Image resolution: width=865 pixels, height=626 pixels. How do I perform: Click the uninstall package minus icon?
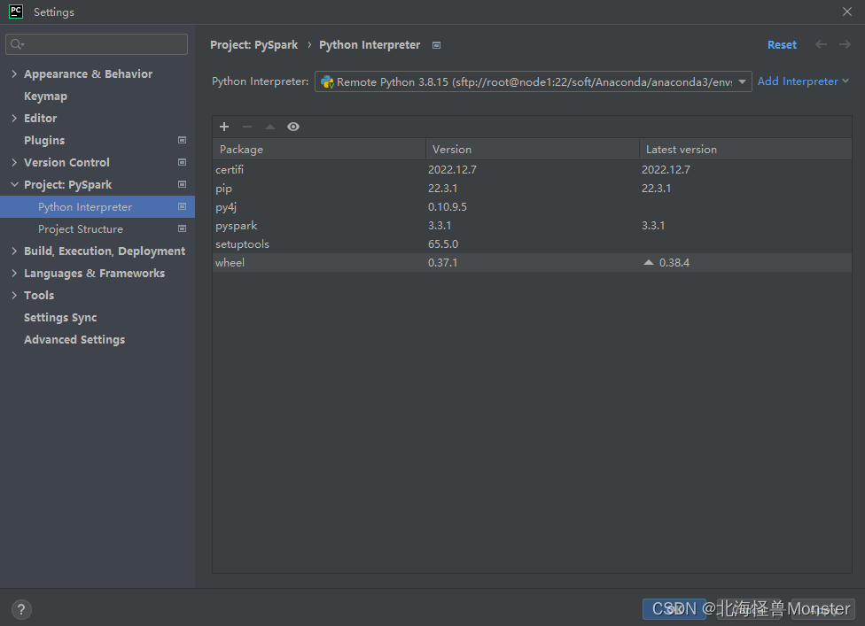pyautogui.click(x=247, y=127)
